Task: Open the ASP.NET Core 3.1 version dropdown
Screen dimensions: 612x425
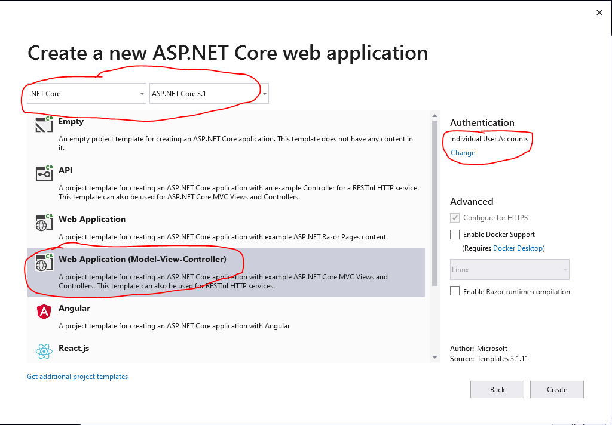Action: tap(209, 94)
